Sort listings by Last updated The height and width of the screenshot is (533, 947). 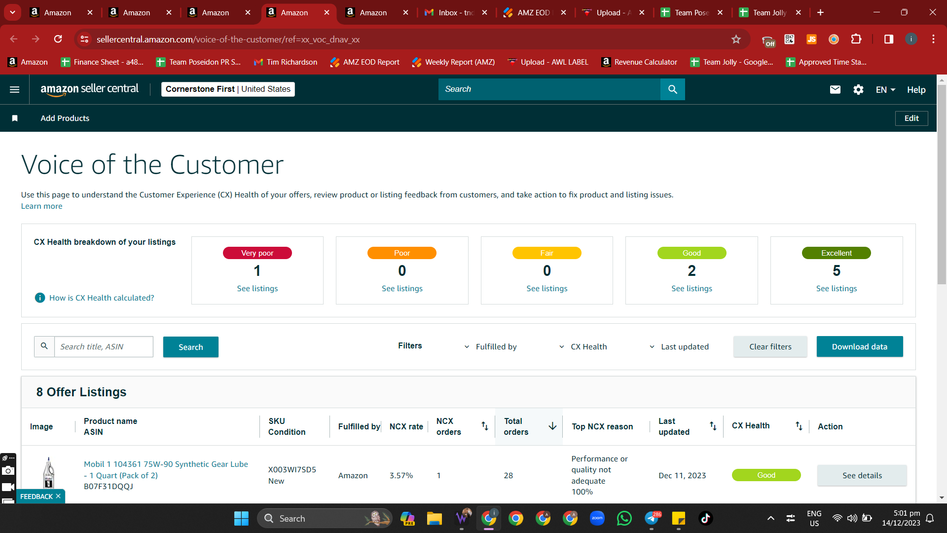(713, 426)
